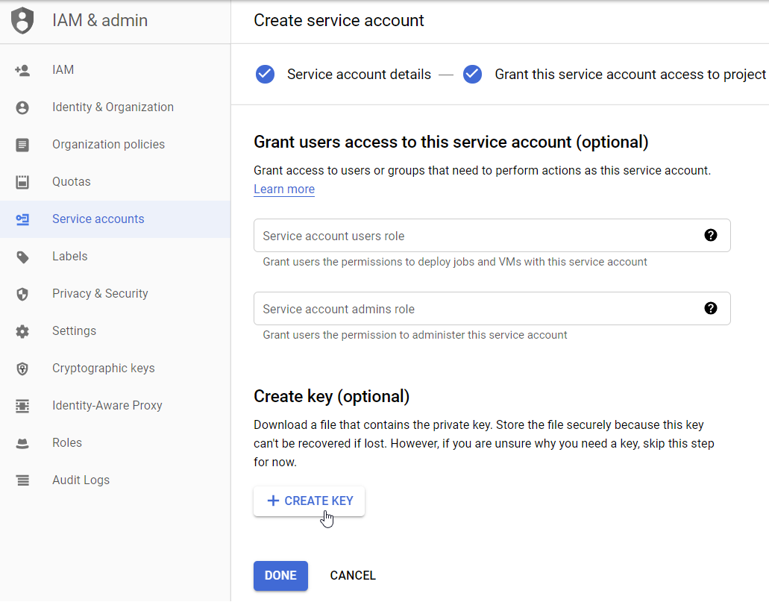769x602 pixels.
Task: Click the Quotas icon
Action: [x=22, y=181]
